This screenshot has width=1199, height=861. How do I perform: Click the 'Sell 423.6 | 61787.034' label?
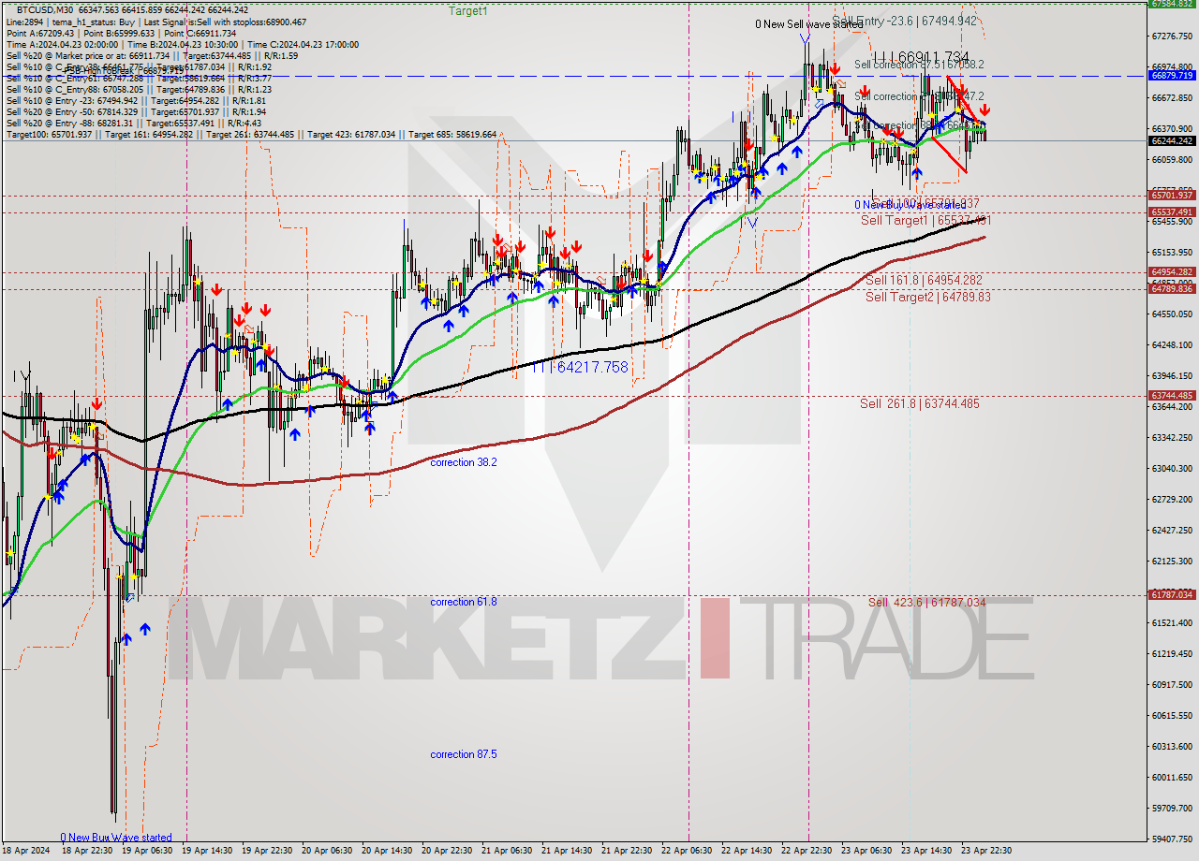click(x=926, y=603)
